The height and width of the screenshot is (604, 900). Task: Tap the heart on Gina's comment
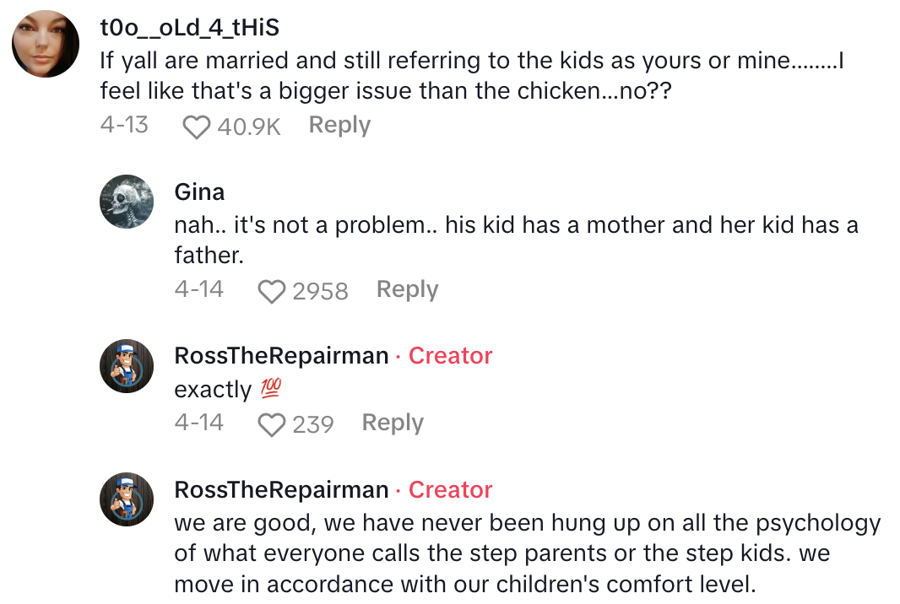pos(272,292)
